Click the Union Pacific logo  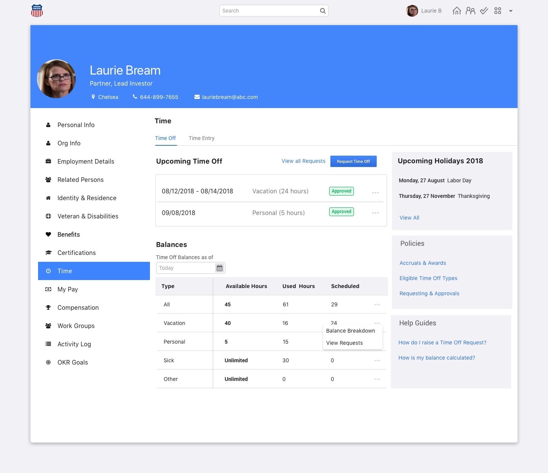point(37,11)
